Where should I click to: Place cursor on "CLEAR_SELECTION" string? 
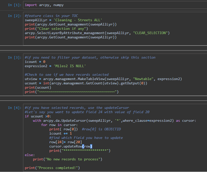point(151,33)
